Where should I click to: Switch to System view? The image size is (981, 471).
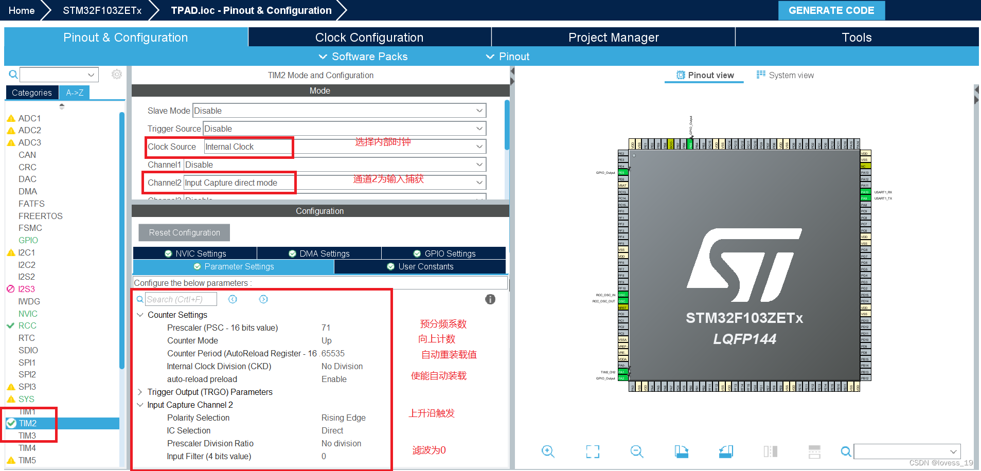785,75
